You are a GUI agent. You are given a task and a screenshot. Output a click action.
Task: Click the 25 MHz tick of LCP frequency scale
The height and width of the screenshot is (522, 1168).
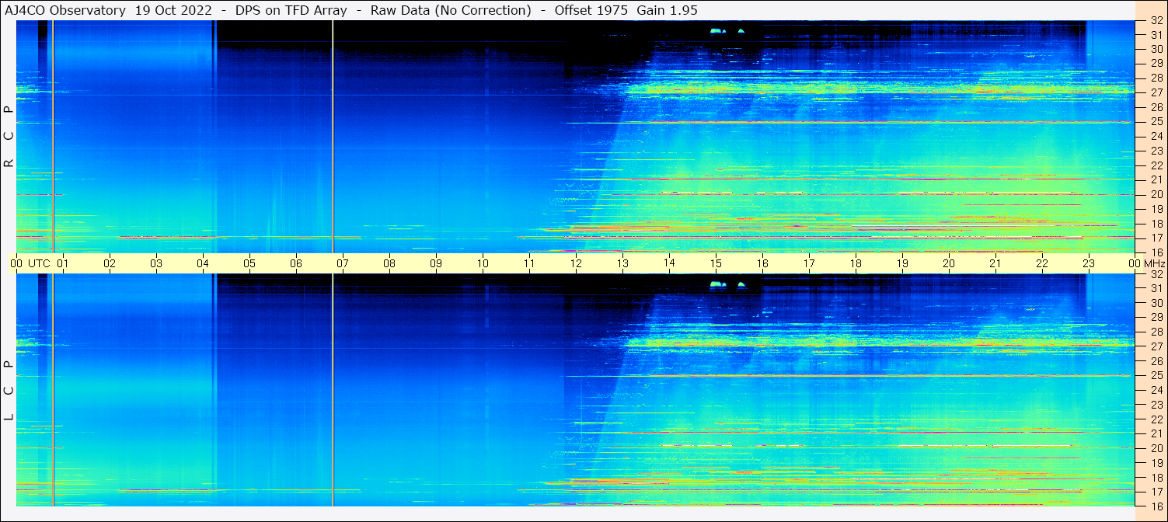click(1156, 376)
